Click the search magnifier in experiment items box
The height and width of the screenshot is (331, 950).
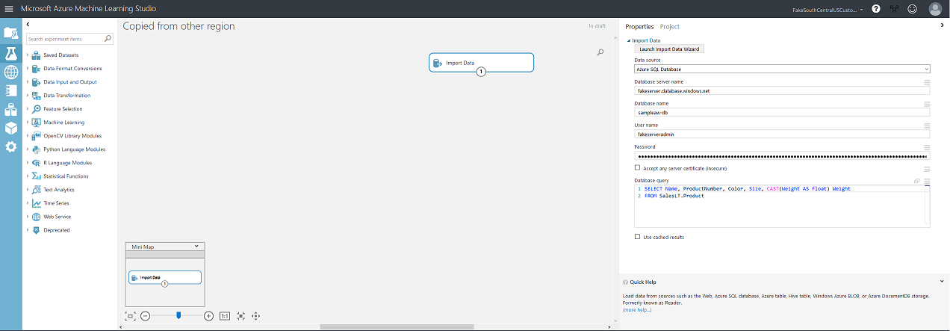[108, 39]
